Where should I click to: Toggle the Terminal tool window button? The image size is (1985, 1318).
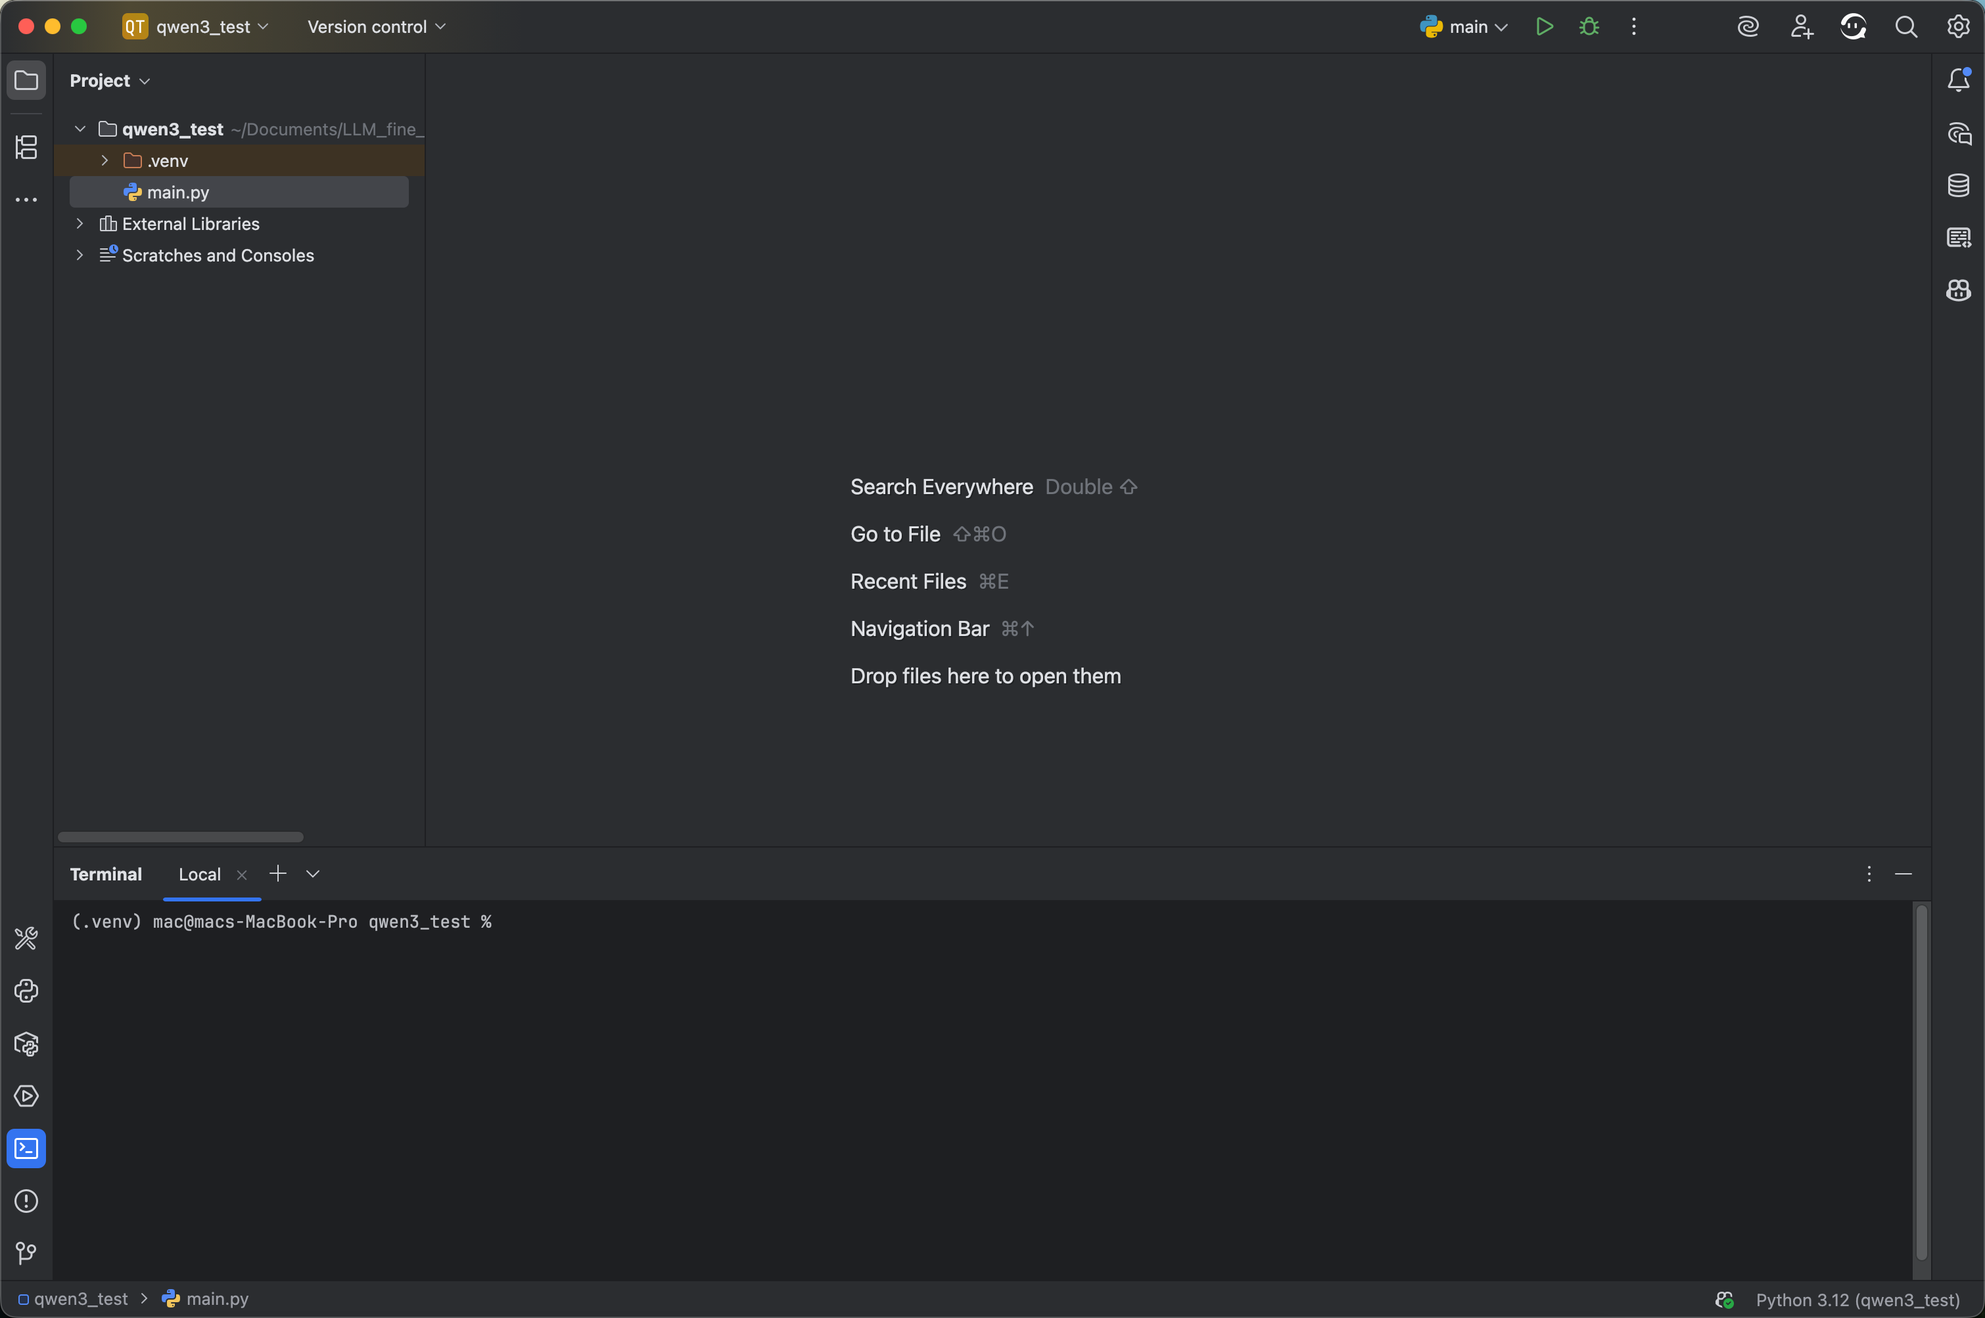pos(26,1148)
